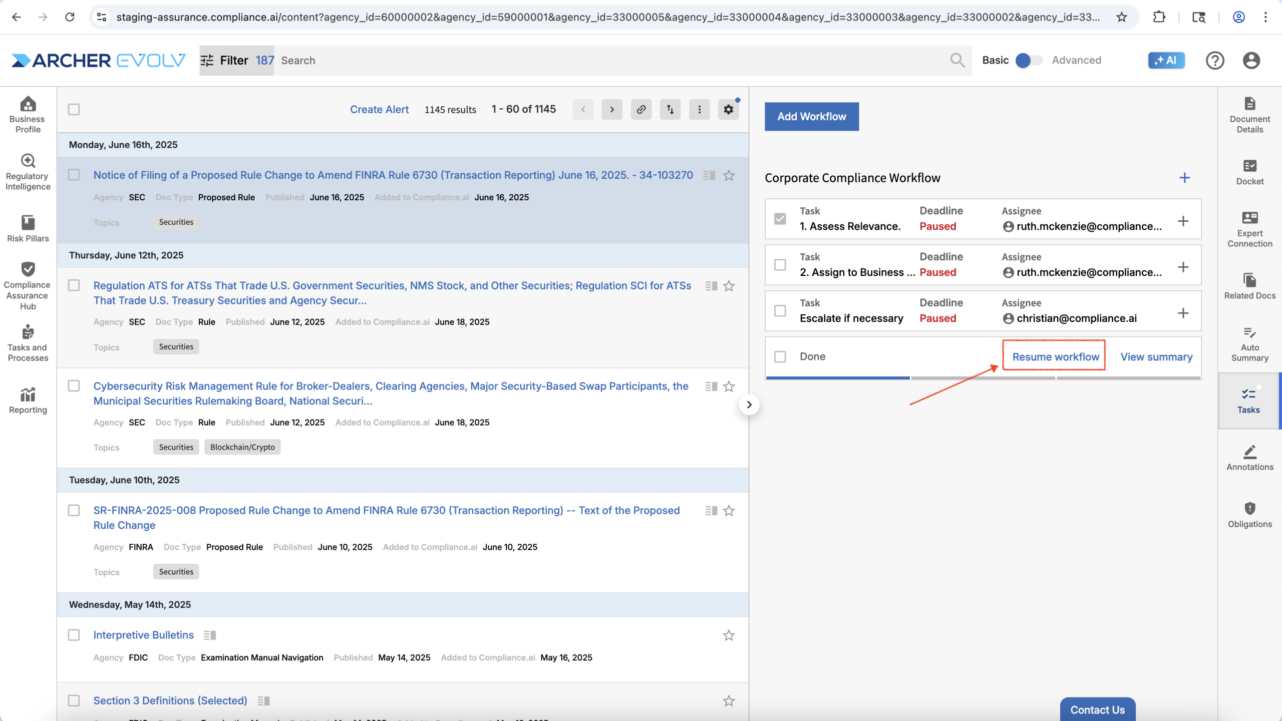The width and height of the screenshot is (1282, 721).
Task: Collapse the right panel chevron
Action: tap(749, 405)
